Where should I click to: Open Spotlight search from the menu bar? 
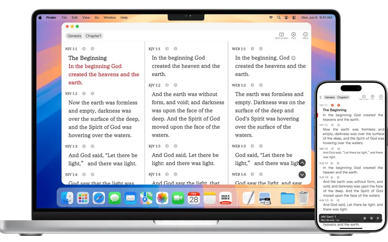coord(279,17)
